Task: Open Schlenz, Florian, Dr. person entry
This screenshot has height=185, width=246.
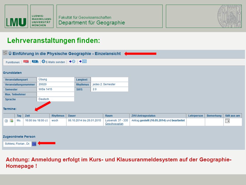Action: click(17, 144)
